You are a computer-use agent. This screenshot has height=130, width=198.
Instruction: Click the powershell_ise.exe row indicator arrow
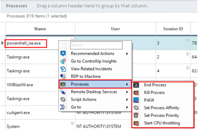2,43
